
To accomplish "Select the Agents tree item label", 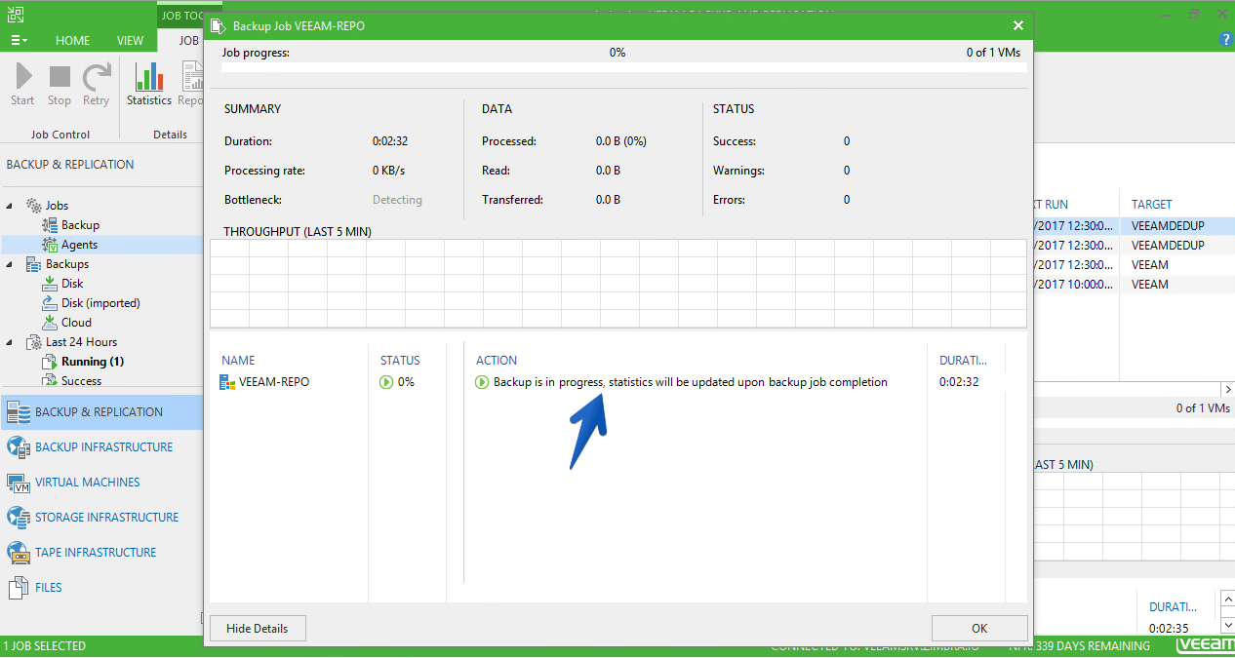I will click(x=80, y=245).
